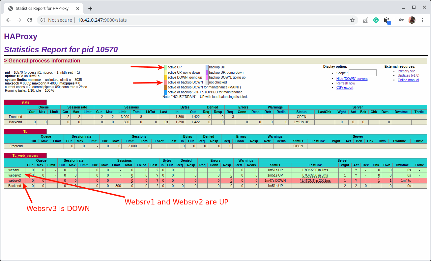The image size is (431, 261).
Task: Open the Grammarly extension icon
Action: pyautogui.click(x=376, y=20)
